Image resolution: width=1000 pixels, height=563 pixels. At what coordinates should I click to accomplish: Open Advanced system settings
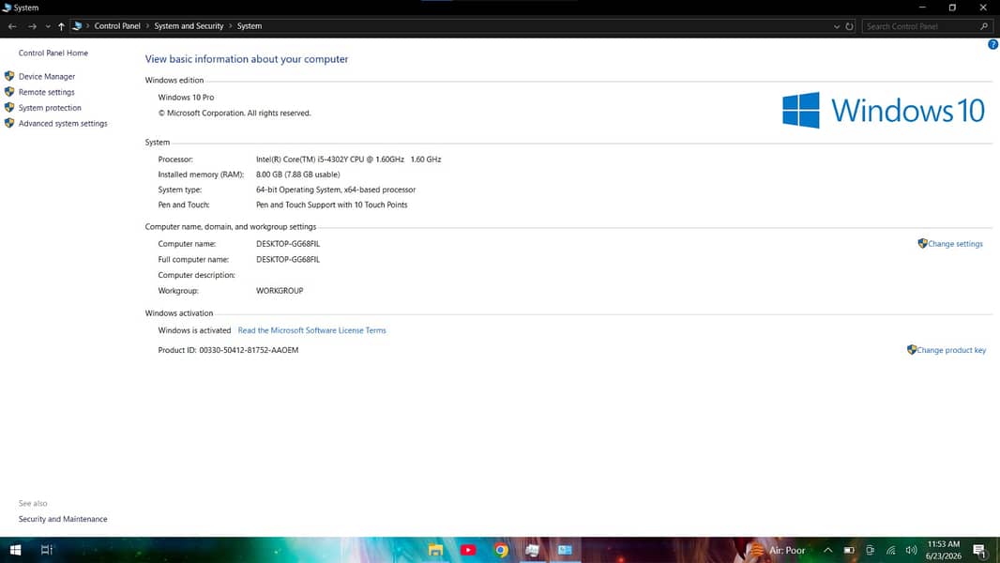(63, 124)
